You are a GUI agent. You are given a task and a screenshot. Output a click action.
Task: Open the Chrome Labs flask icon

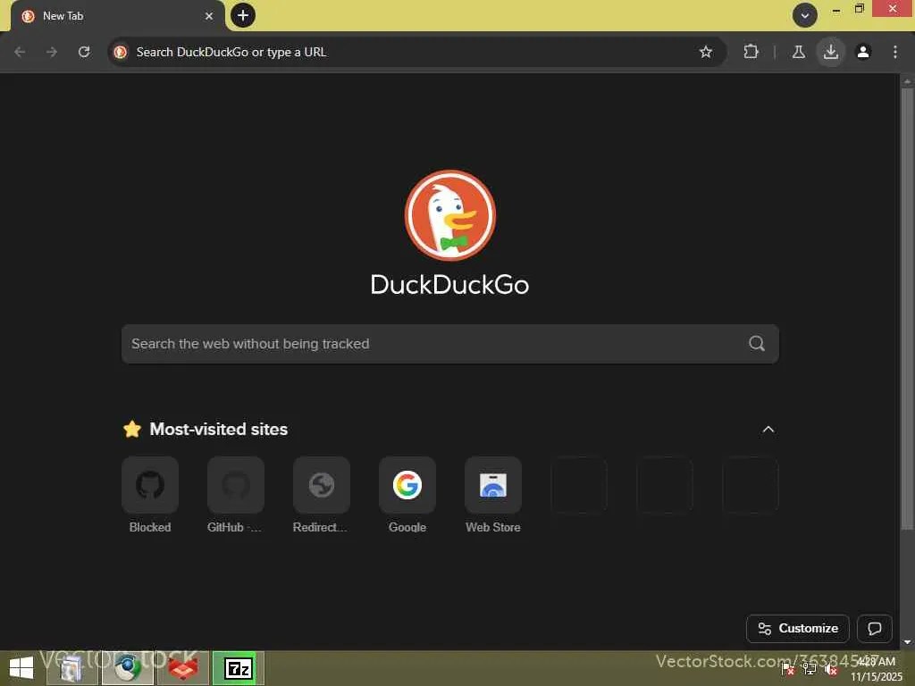pos(798,52)
